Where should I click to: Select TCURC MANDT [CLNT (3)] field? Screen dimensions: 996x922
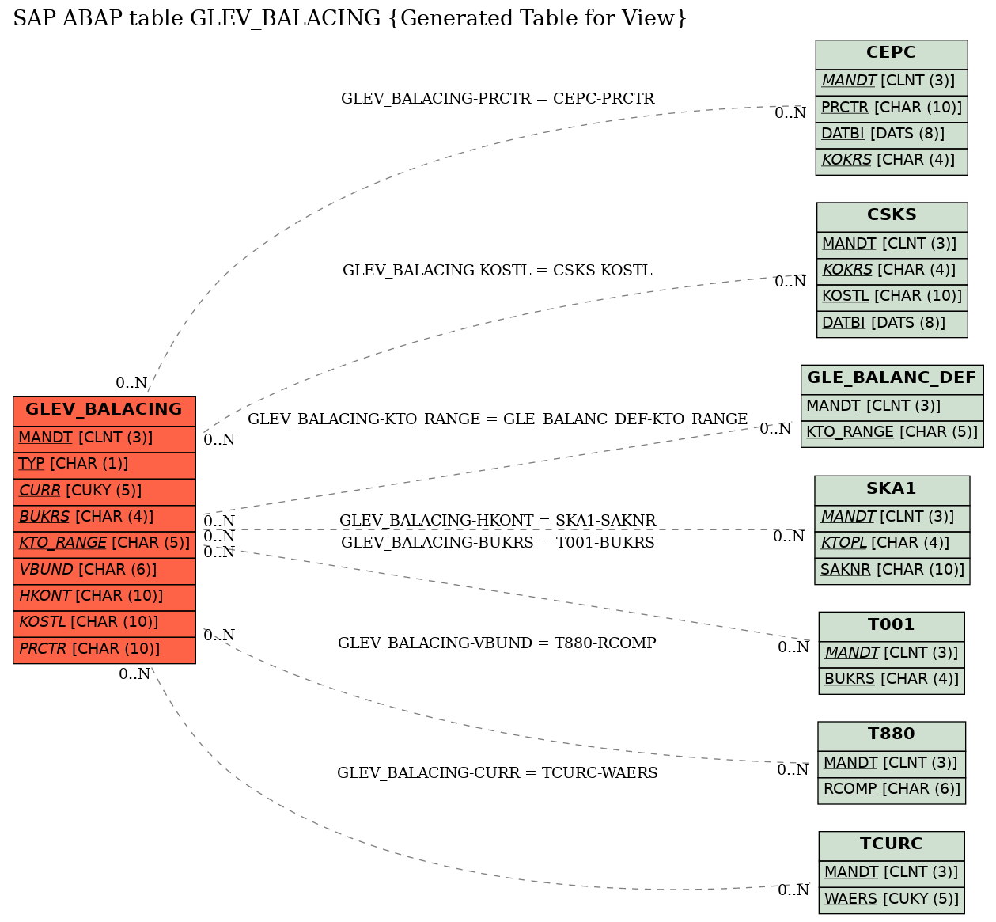click(892, 874)
